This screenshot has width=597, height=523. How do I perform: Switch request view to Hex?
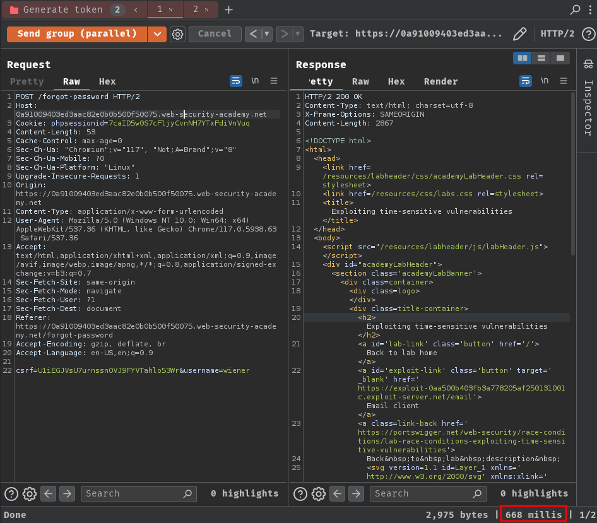tap(107, 81)
